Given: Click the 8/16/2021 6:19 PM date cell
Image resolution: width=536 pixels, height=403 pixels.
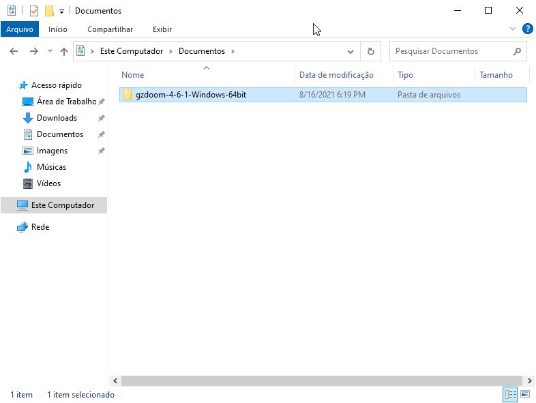Looking at the screenshot, I should click(332, 95).
